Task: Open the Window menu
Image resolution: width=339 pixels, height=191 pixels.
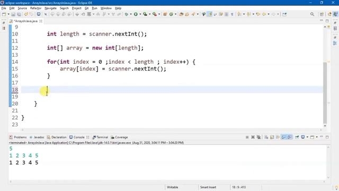Action: (106, 8)
